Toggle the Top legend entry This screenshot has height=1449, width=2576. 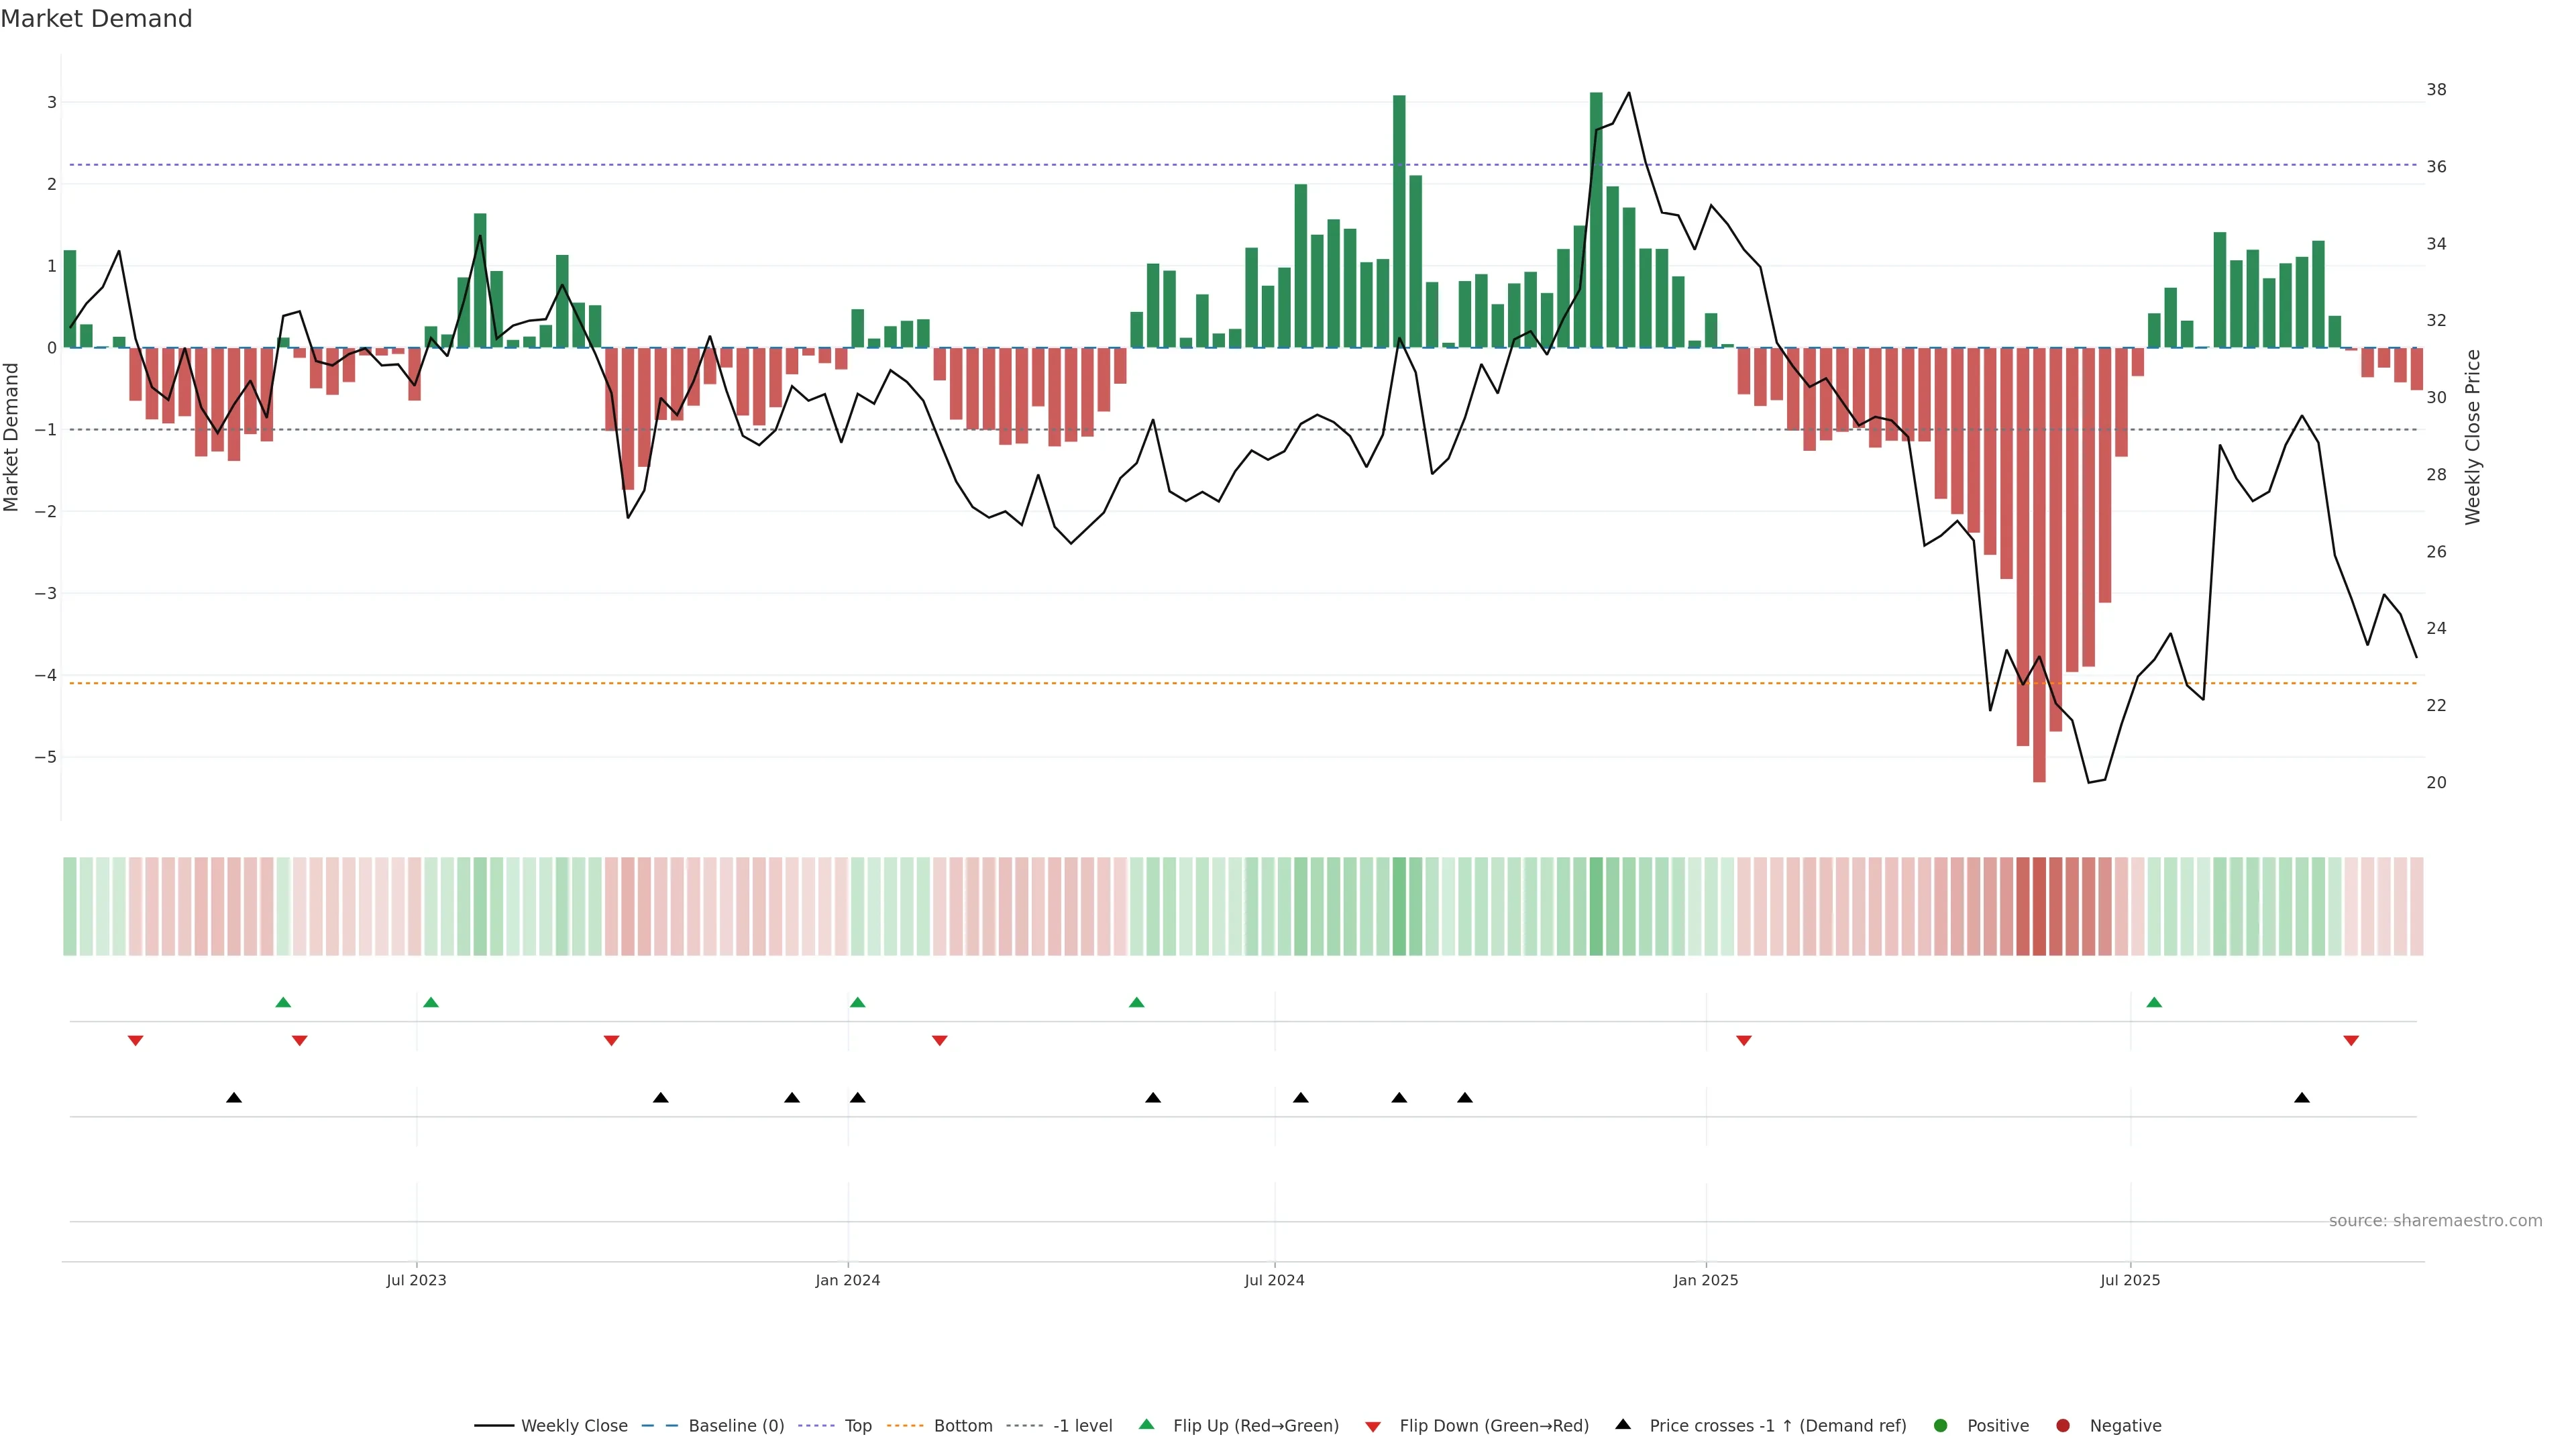857,1425
